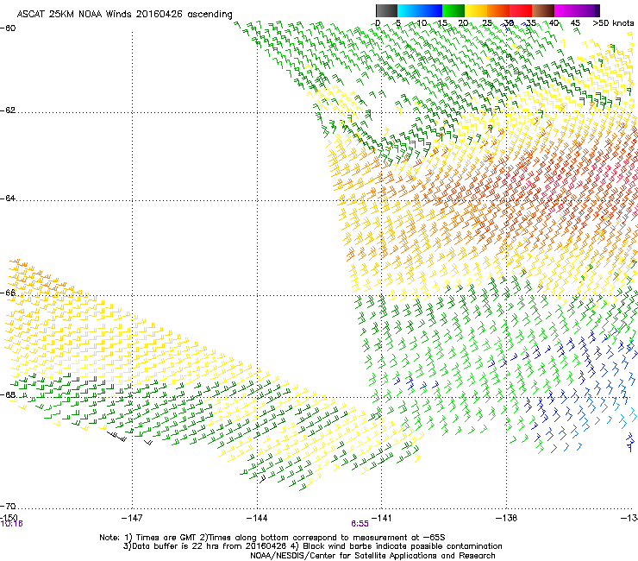Screen dimensions: 638x561
Task: Click the purple 10:16 swath time label
Action: point(11,524)
